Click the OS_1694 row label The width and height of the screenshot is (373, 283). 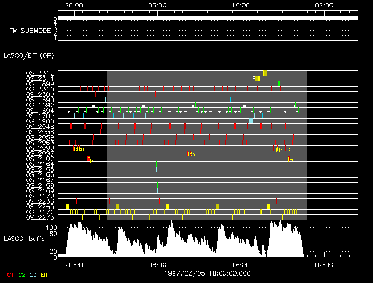tap(40, 111)
